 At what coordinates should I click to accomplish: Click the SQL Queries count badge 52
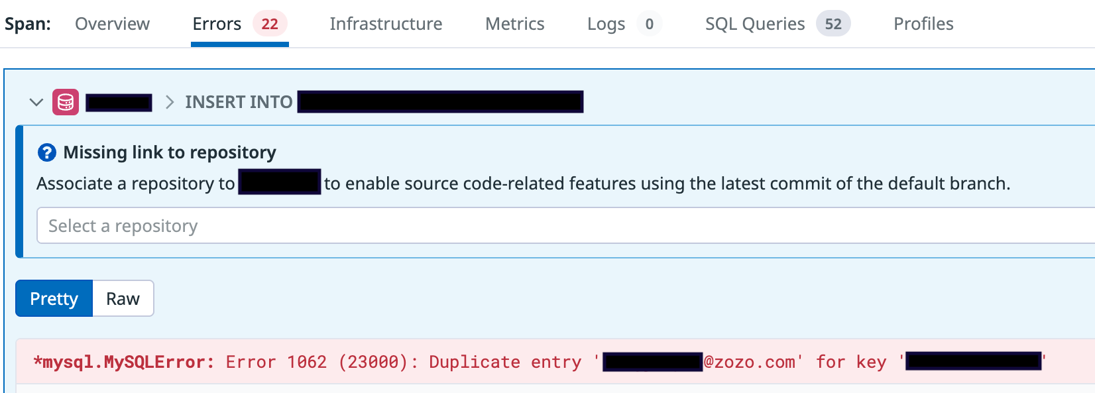pyautogui.click(x=833, y=24)
